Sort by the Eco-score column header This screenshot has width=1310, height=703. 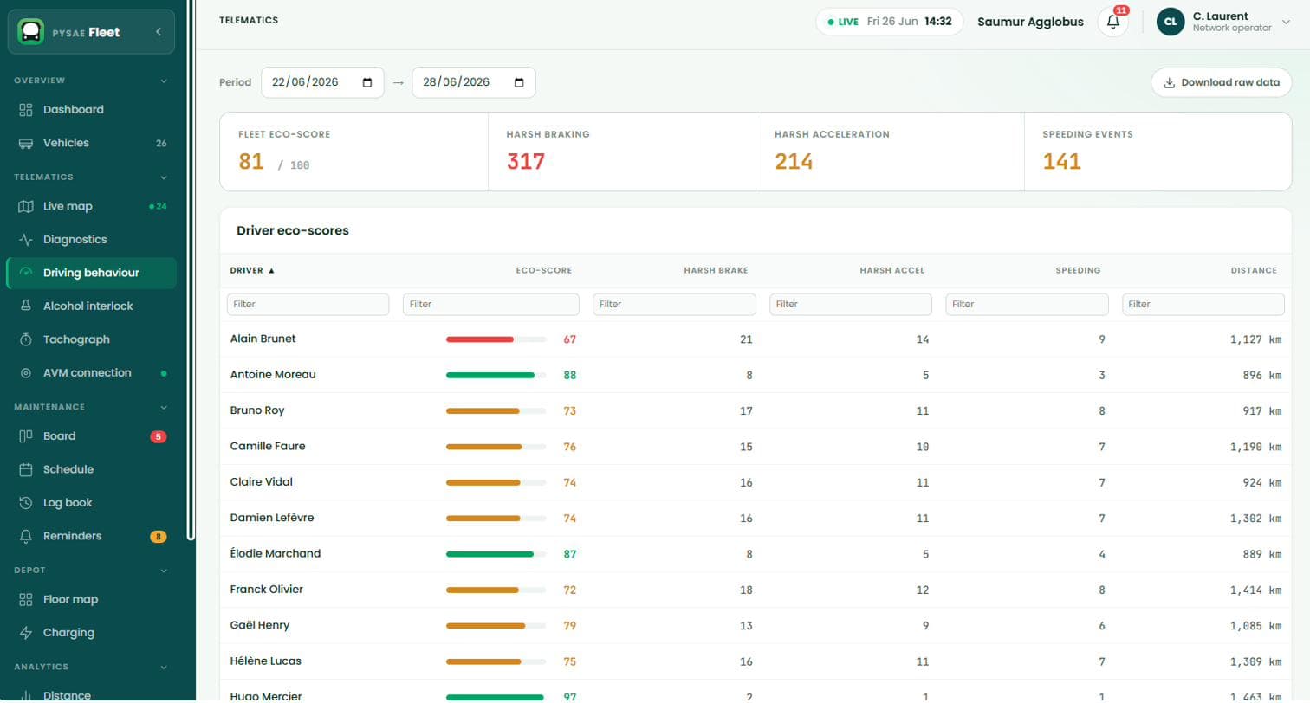pos(544,270)
